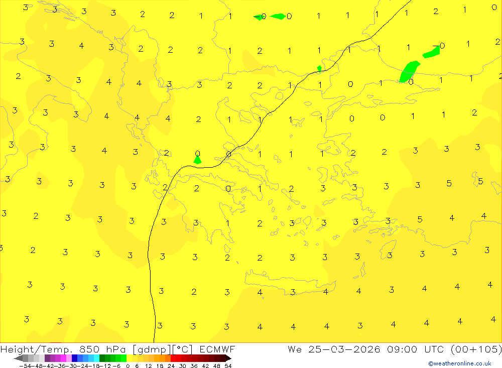Click the legend value "-6"

pos(116,366)
